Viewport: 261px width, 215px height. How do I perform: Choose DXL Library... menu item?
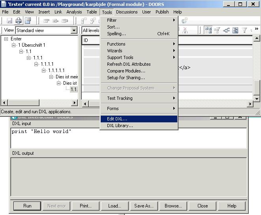click(x=139, y=126)
